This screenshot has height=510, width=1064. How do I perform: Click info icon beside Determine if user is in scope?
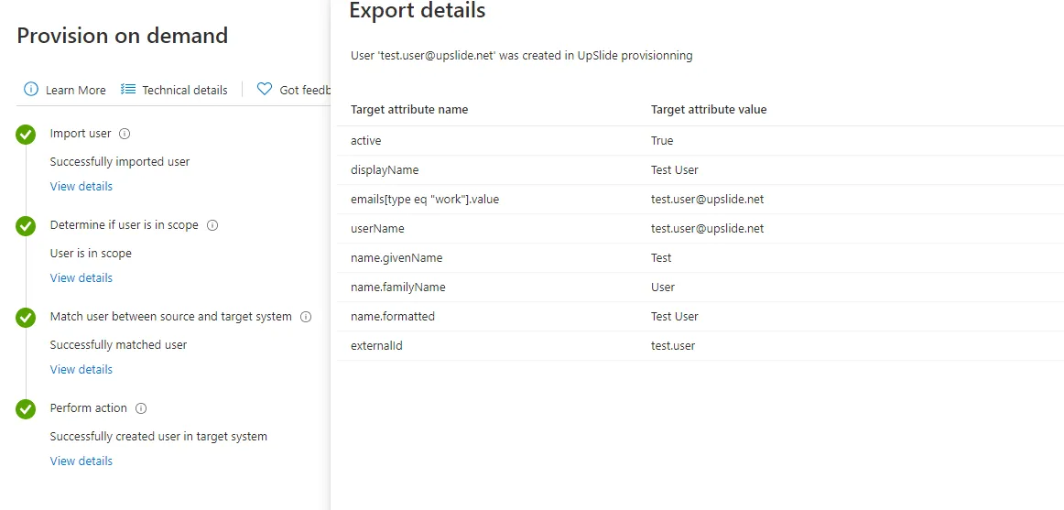coord(212,225)
